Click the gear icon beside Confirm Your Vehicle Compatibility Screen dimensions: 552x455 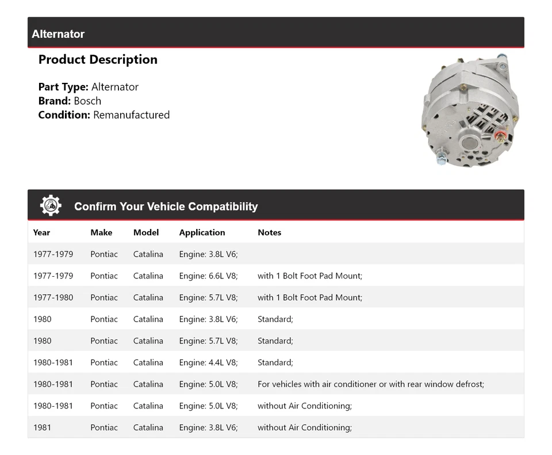[x=51, y=205]
